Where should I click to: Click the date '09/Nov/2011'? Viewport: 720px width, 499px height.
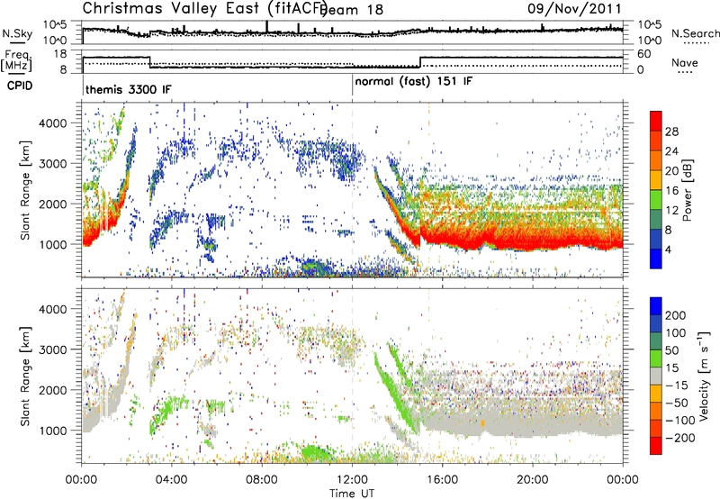click(574, 8)
